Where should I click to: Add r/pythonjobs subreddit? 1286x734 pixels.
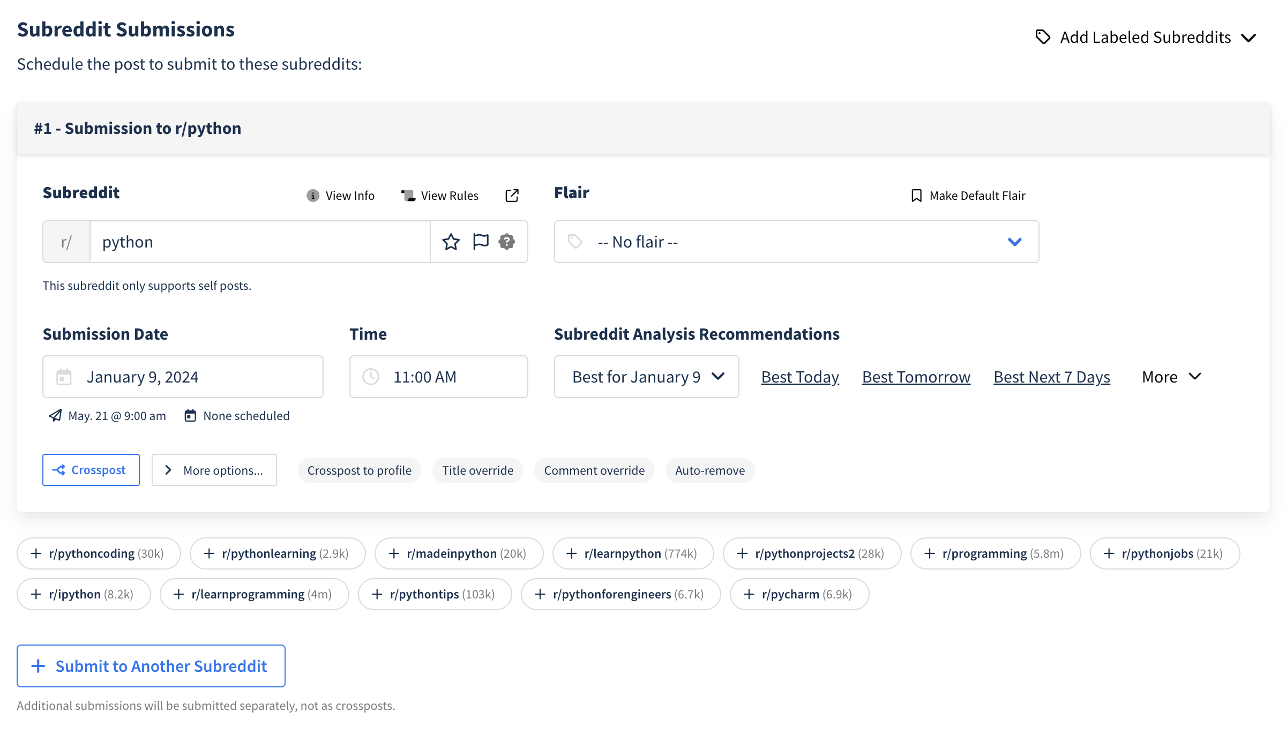point(1165,553)
